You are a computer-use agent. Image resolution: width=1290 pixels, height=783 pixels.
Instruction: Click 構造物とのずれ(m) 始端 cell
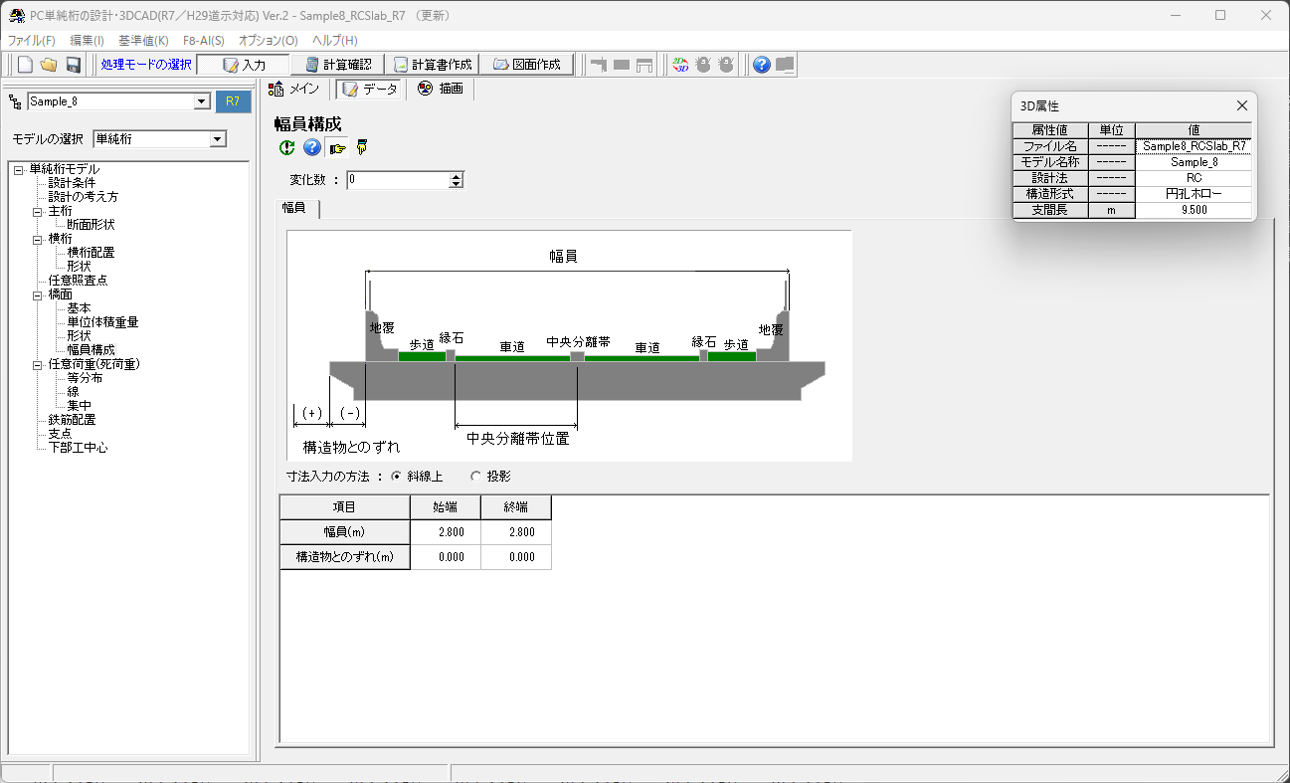pyautogui.click(x=445, y=557)
